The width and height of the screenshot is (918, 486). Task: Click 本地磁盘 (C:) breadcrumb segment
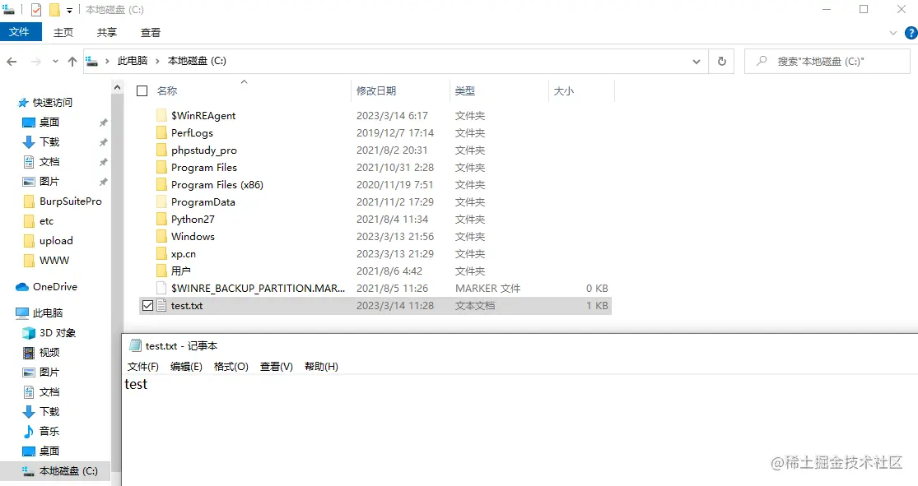coord(197,61)
